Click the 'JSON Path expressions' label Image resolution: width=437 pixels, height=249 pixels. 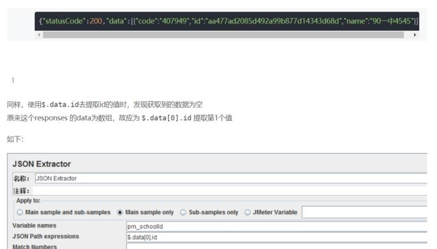pyautogui.click(x=46, y=236)
